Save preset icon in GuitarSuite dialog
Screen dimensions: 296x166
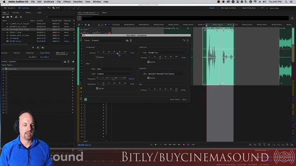(127, 40)
